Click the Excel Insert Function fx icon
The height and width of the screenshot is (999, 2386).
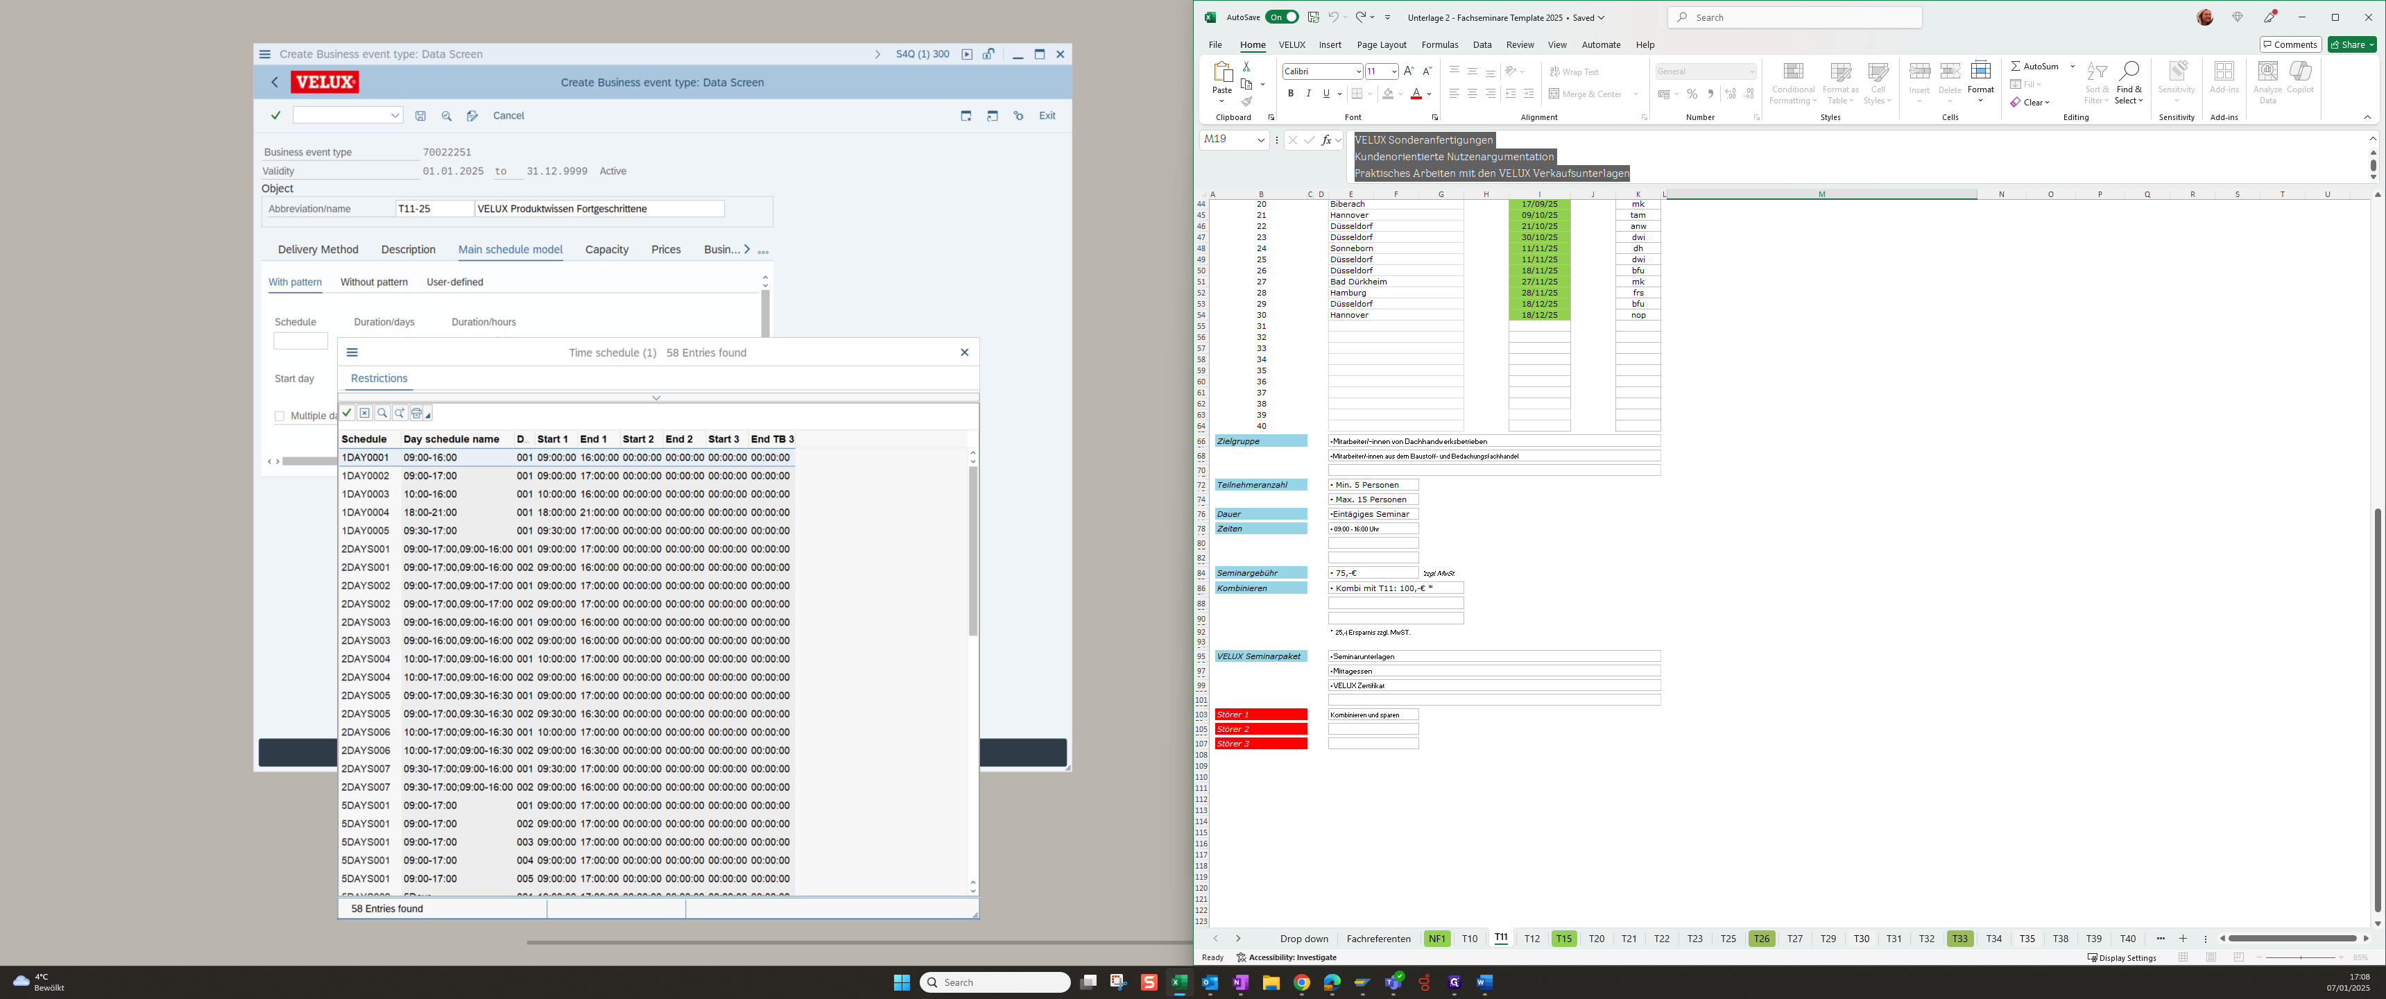1326,140
